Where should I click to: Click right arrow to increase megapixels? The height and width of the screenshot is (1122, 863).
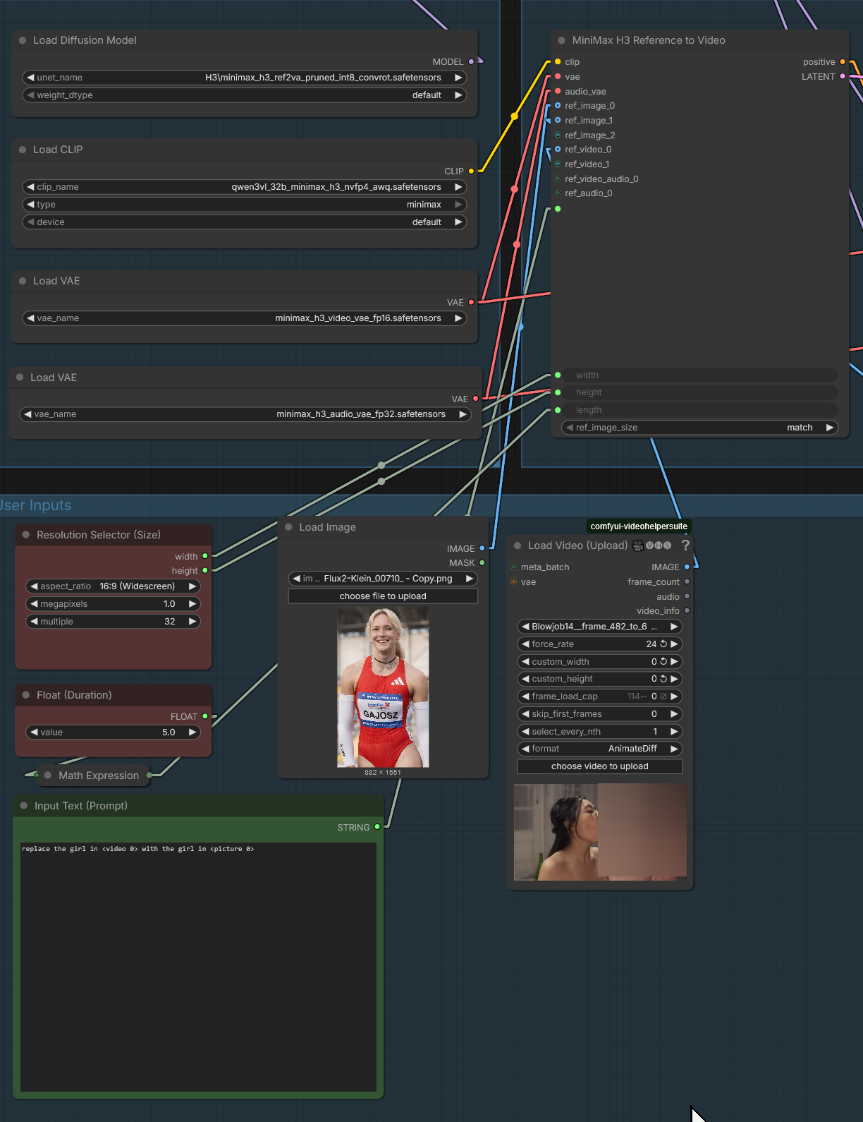tap(192, 604)
